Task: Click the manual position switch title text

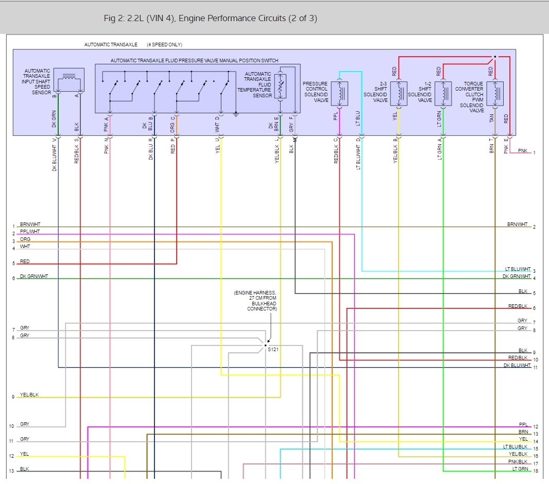Action: click(x=195, y=61)
